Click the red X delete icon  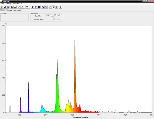pyautogui.click(x=22, y=7)
